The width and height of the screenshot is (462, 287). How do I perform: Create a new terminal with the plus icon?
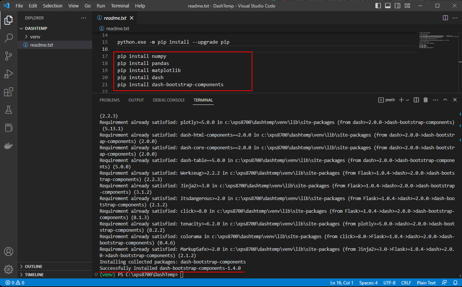(x=401, y=100)
